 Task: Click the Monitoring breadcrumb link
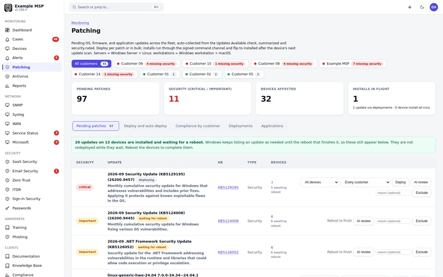[x=80, y=23]
